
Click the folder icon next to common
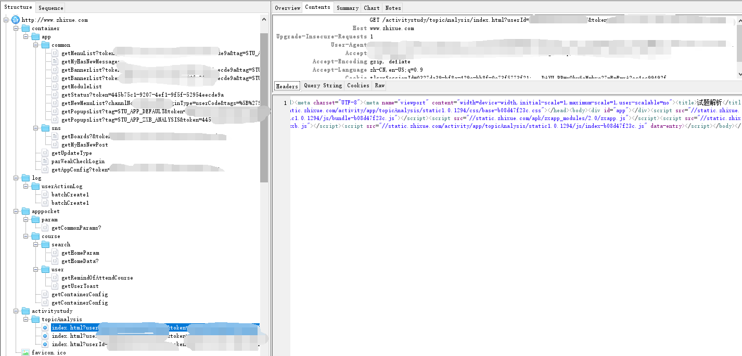(45, 45)
